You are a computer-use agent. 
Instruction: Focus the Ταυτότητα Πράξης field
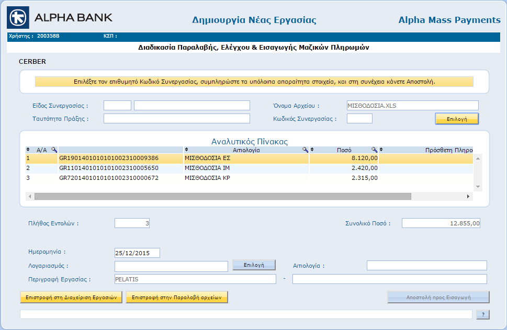tap(177, 119)
